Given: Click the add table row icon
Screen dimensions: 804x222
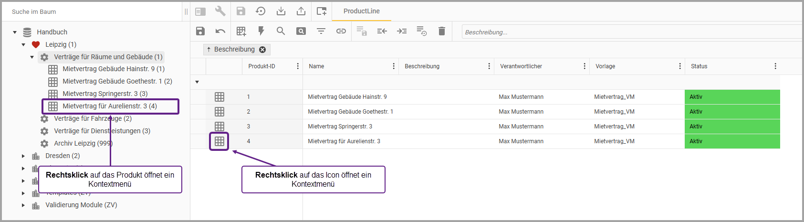Looking at the screenshot, I should click(241, 31).
